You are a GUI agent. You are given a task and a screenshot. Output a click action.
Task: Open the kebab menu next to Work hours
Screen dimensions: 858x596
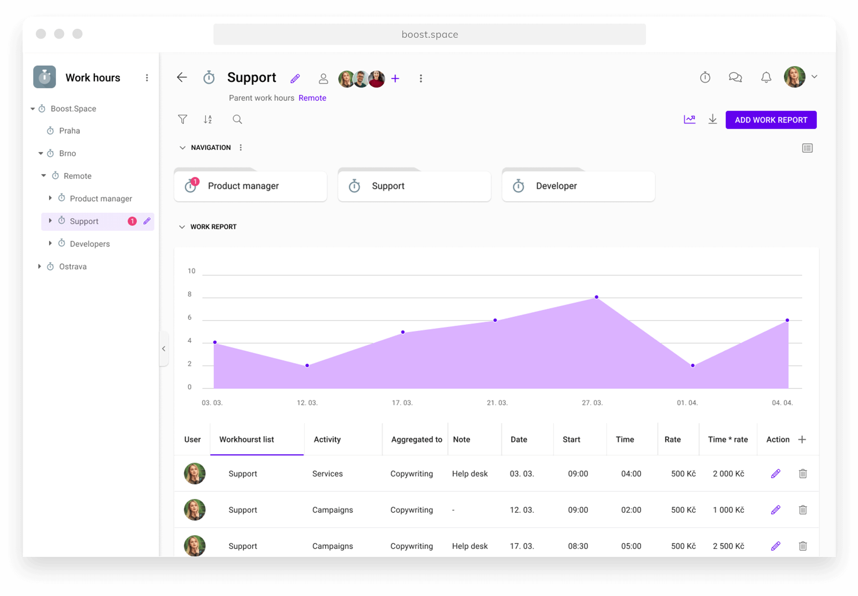click(x=147, y=77)
